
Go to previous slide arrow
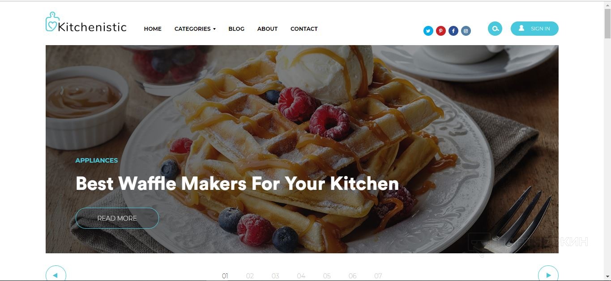pyautogui.click(x=56, y=275)
